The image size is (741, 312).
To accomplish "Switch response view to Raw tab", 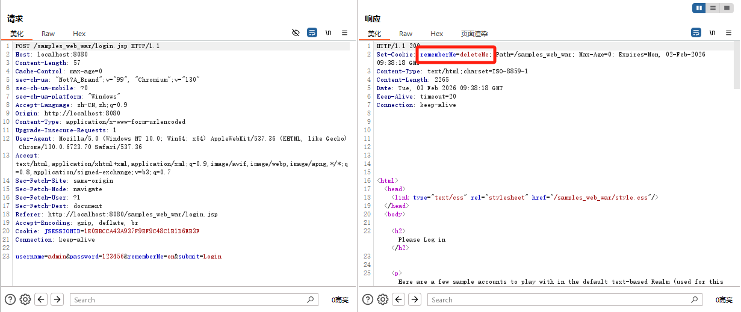I will 406,34.
